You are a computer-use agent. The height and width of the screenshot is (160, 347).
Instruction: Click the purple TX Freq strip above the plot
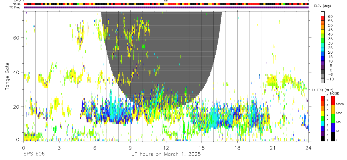pyautogui.click(x=166, y=7)
